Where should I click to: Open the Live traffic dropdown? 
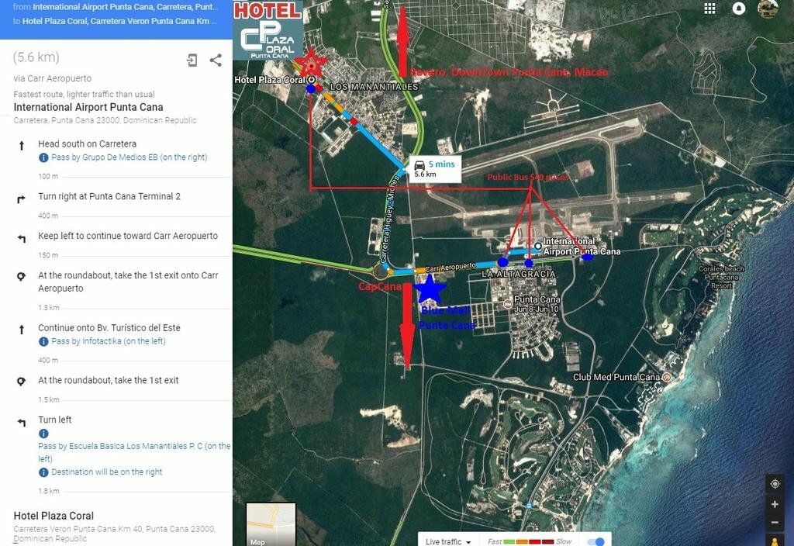449,541
